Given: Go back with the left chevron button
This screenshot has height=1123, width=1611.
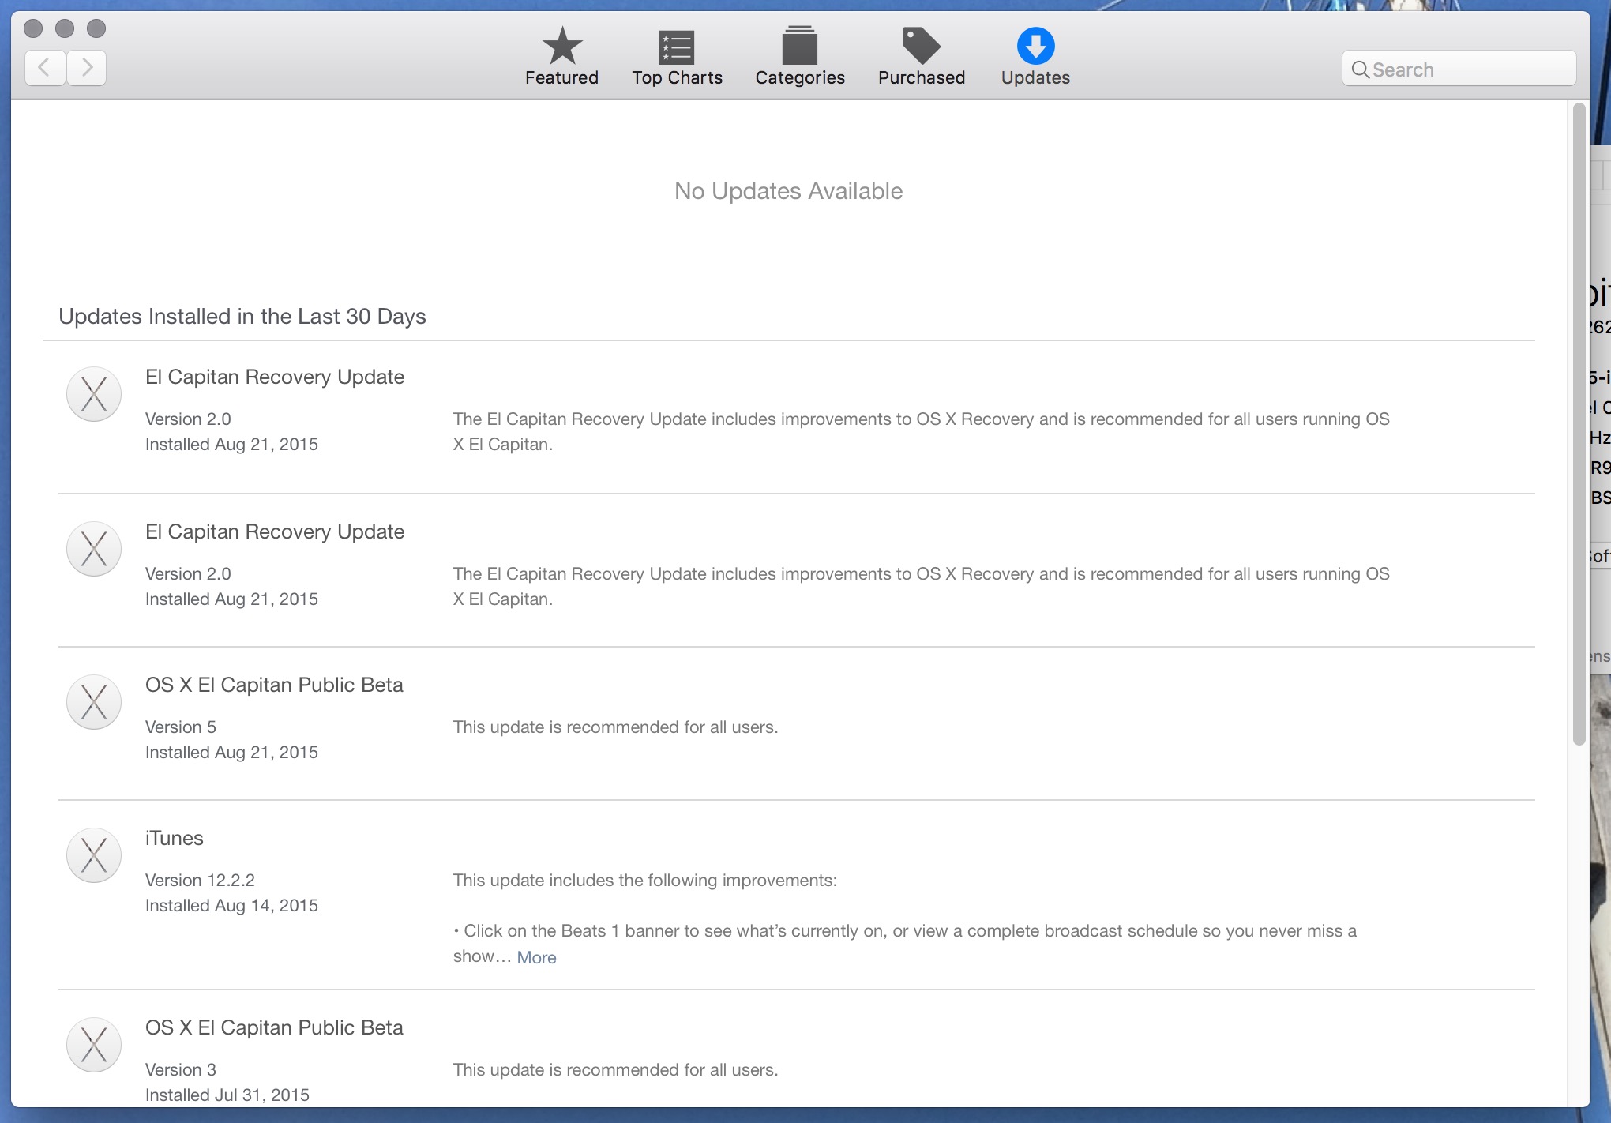Looking at the screenshot, I should (45, 68).
